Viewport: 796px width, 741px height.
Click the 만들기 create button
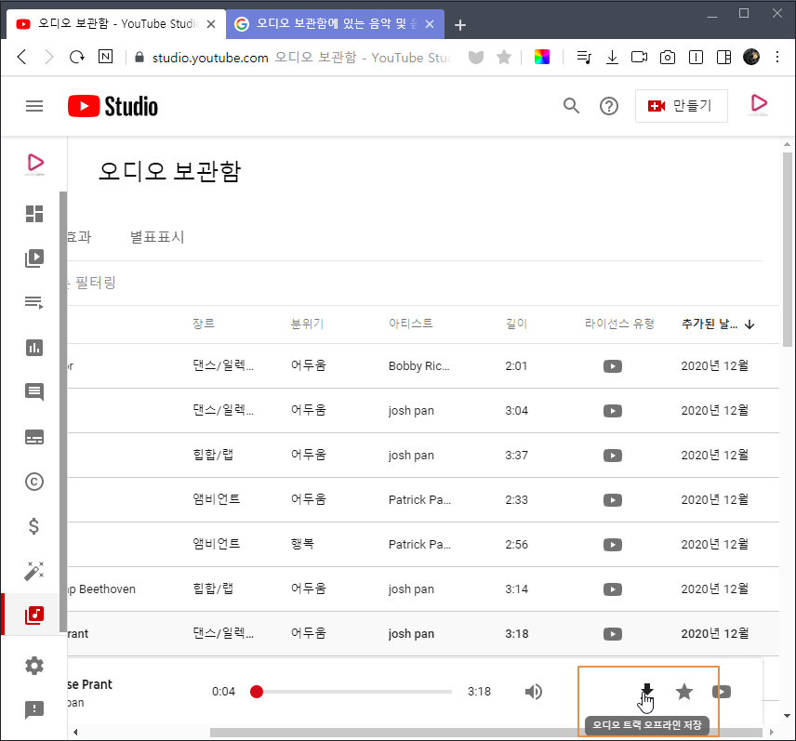681,106
